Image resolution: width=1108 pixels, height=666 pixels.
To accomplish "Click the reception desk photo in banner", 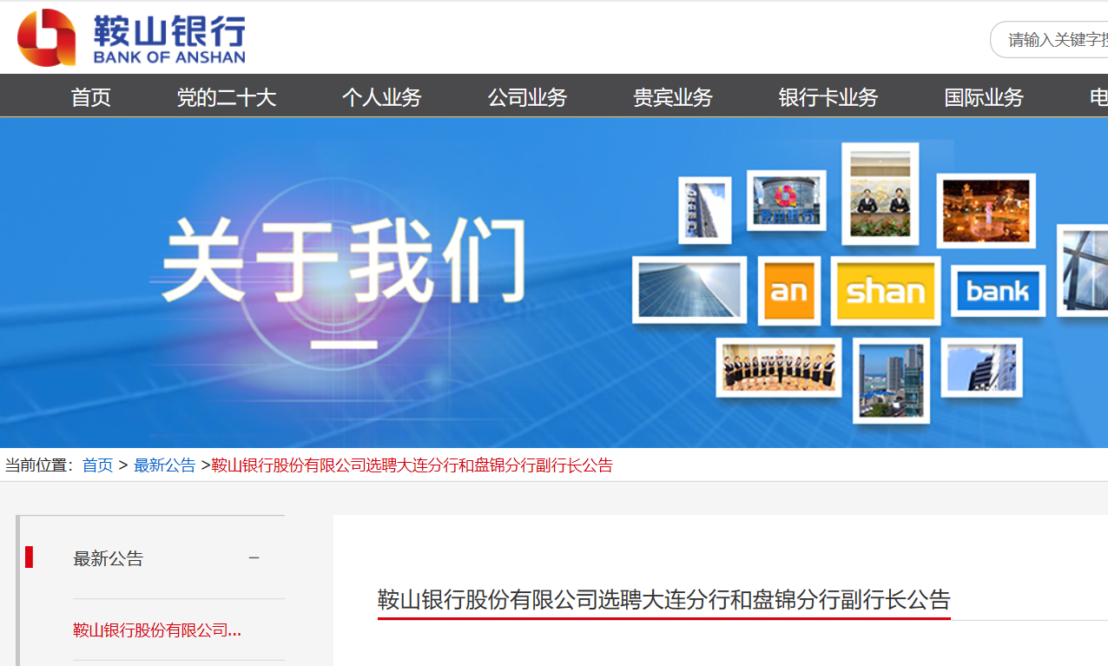I will point(880,194).
